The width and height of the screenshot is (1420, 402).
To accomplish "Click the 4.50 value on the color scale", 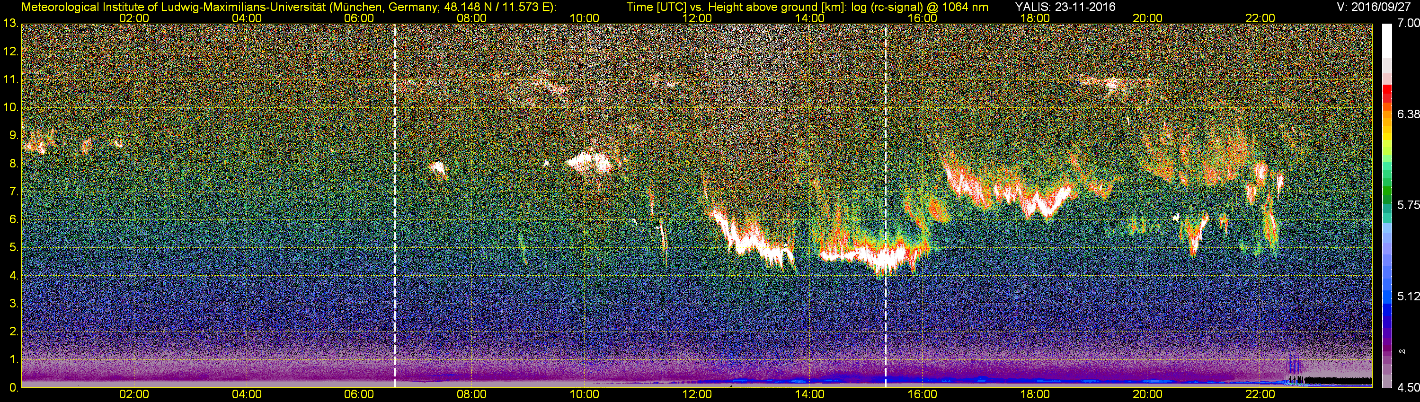I will coord(1409,388).
